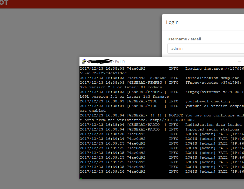Screen dimensions: 244x189
Task: Click the "Loading instance" log line
Action: pos(214,68)
